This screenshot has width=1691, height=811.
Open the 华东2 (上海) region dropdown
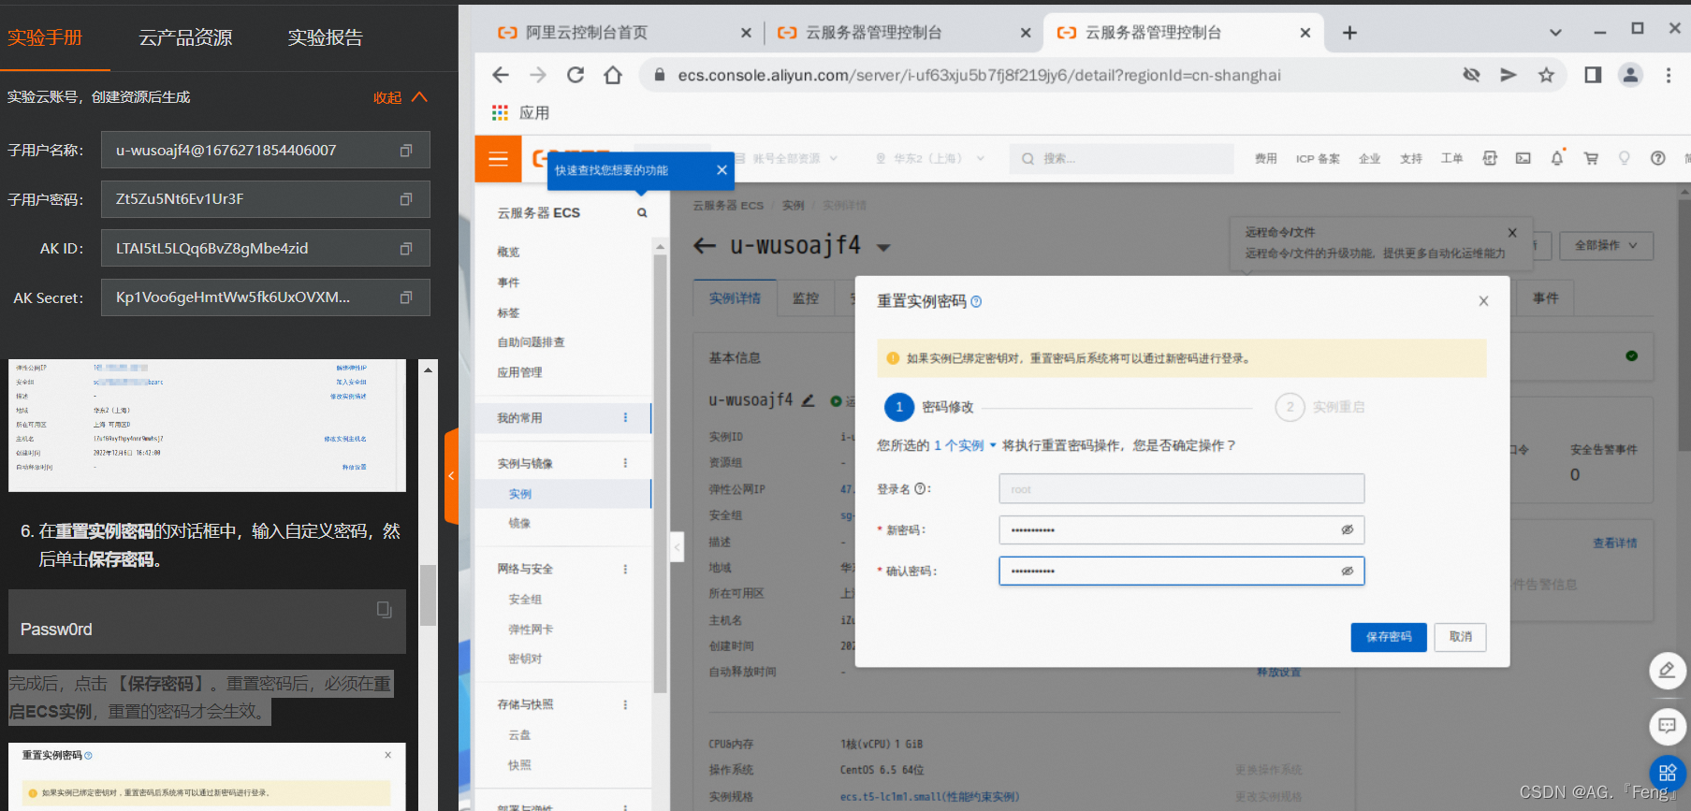[x=930, y=159]
